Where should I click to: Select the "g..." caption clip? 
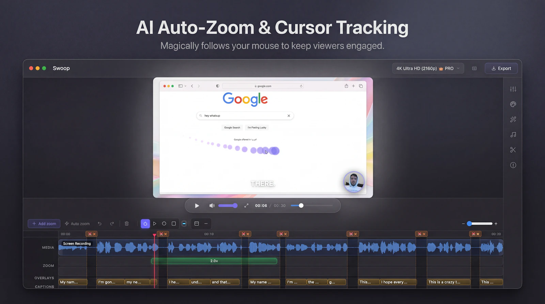click(x=337, y=282)
